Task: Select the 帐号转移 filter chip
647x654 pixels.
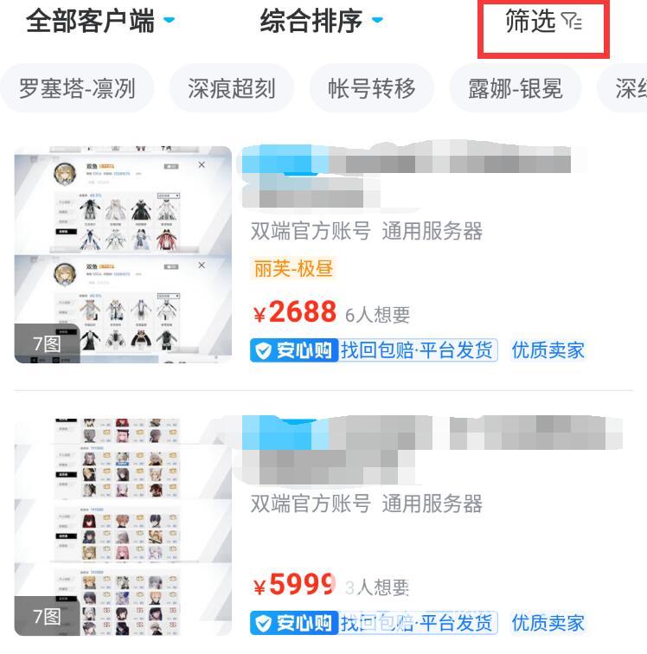Action: 372,88
